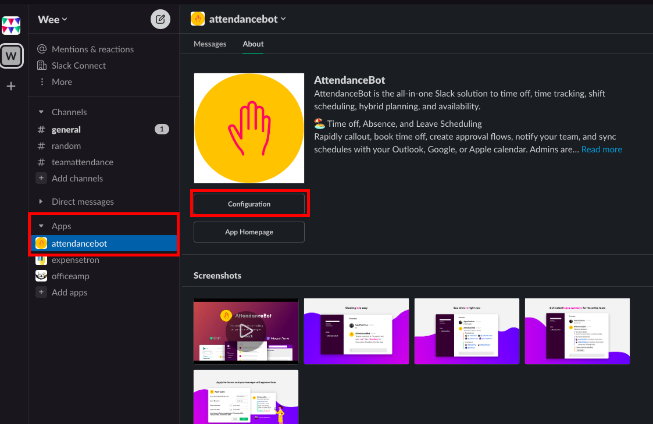Click the Mentions & reactions at-sign icon

coord(42,49)
